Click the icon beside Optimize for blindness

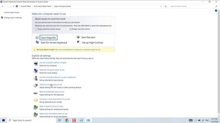36,64
